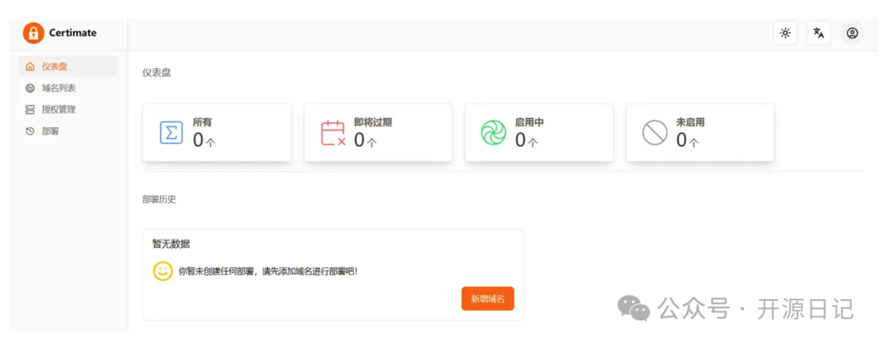Click the 所有 card label
This screenshot has width=882, height=344.
click(x=202, y=122)
